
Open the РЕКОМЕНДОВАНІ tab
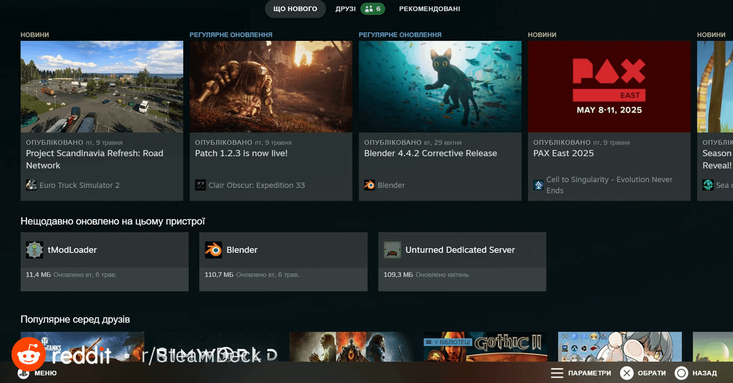[429, 9]
